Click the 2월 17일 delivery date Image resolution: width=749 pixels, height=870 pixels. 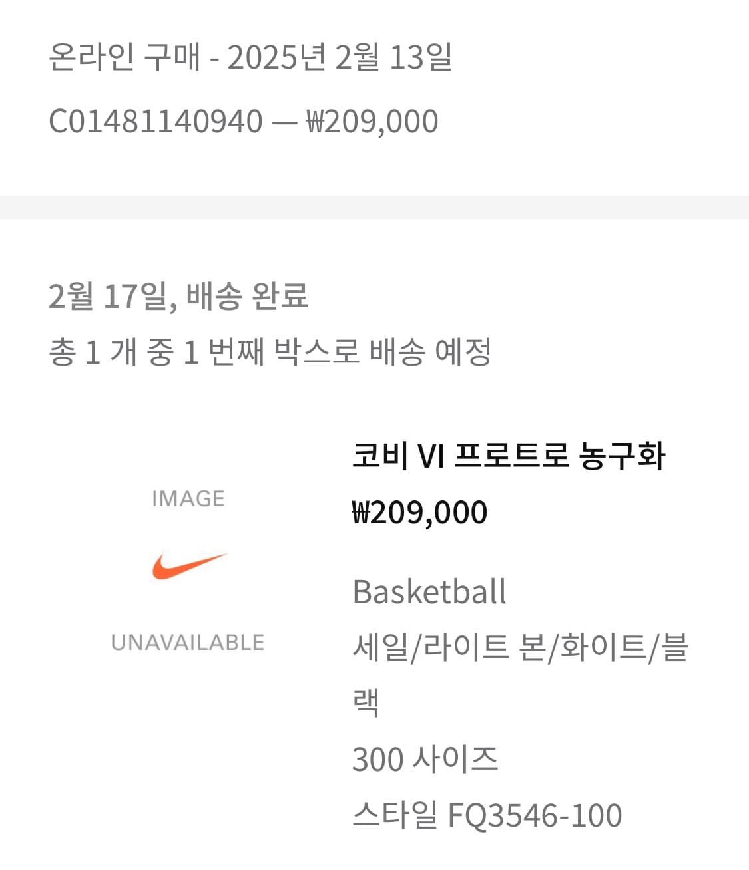tap(107, 296)
